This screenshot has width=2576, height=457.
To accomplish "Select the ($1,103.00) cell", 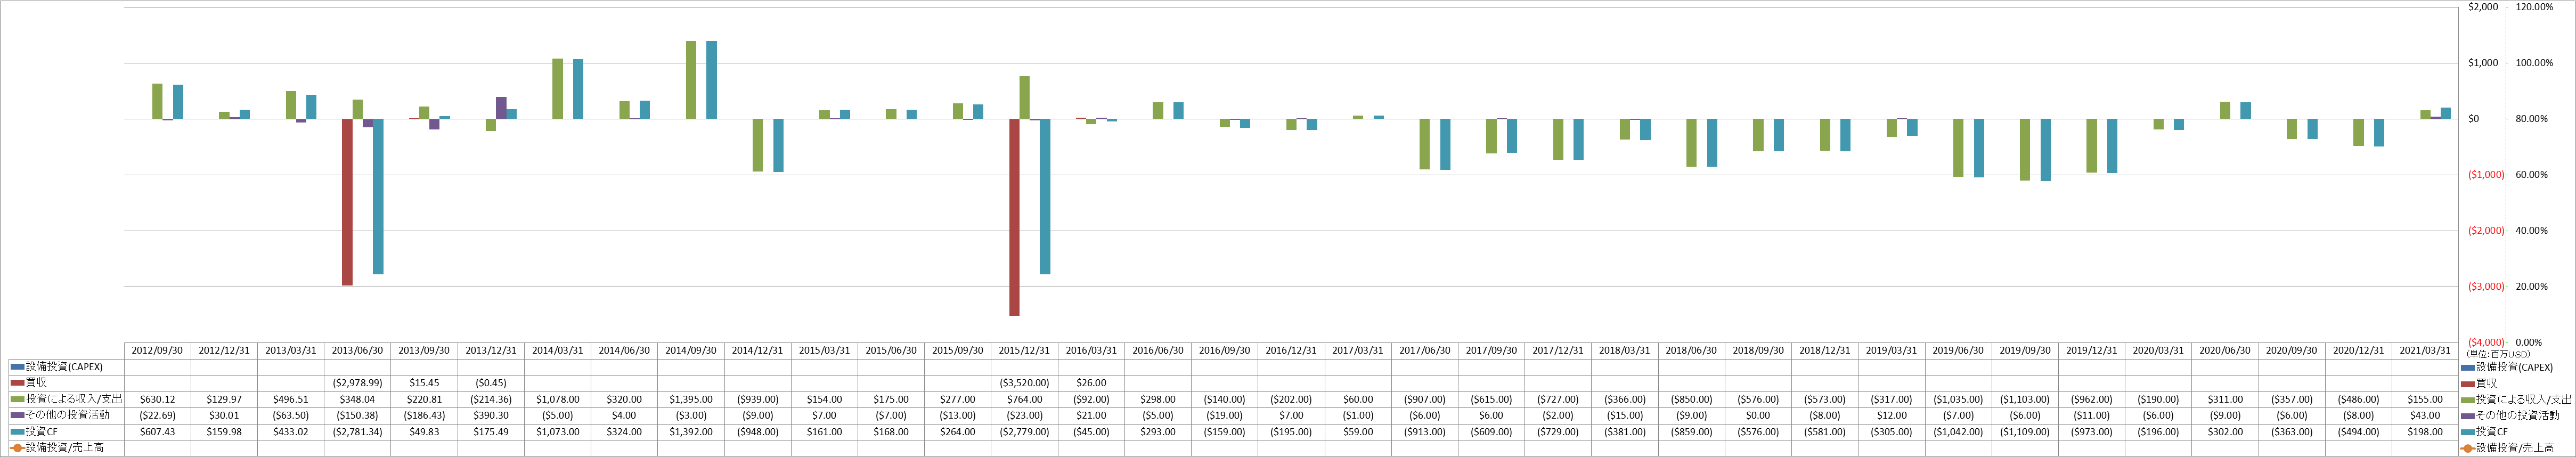I will (x=2025, y=399).
